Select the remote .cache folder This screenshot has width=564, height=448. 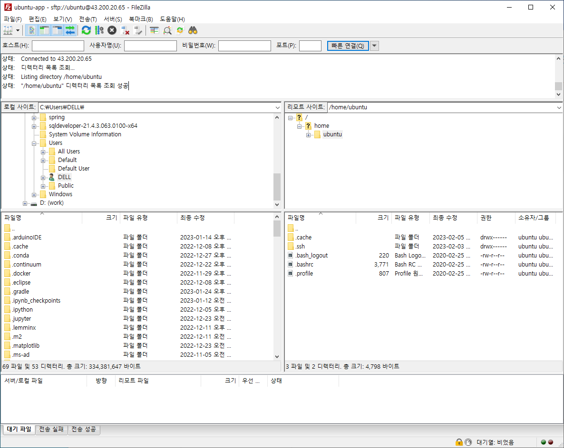(x=303, y=238)
